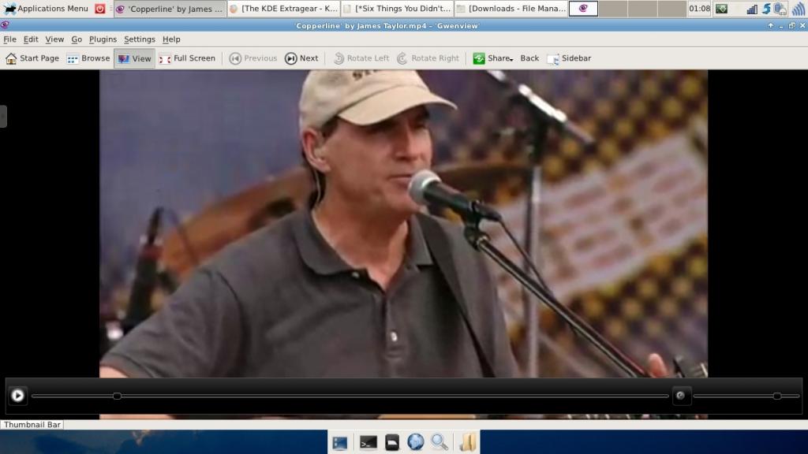The height and width of the screenshot is (454, 808).
Task: Open the Share dropdown
Action: [x=493, y=58]
